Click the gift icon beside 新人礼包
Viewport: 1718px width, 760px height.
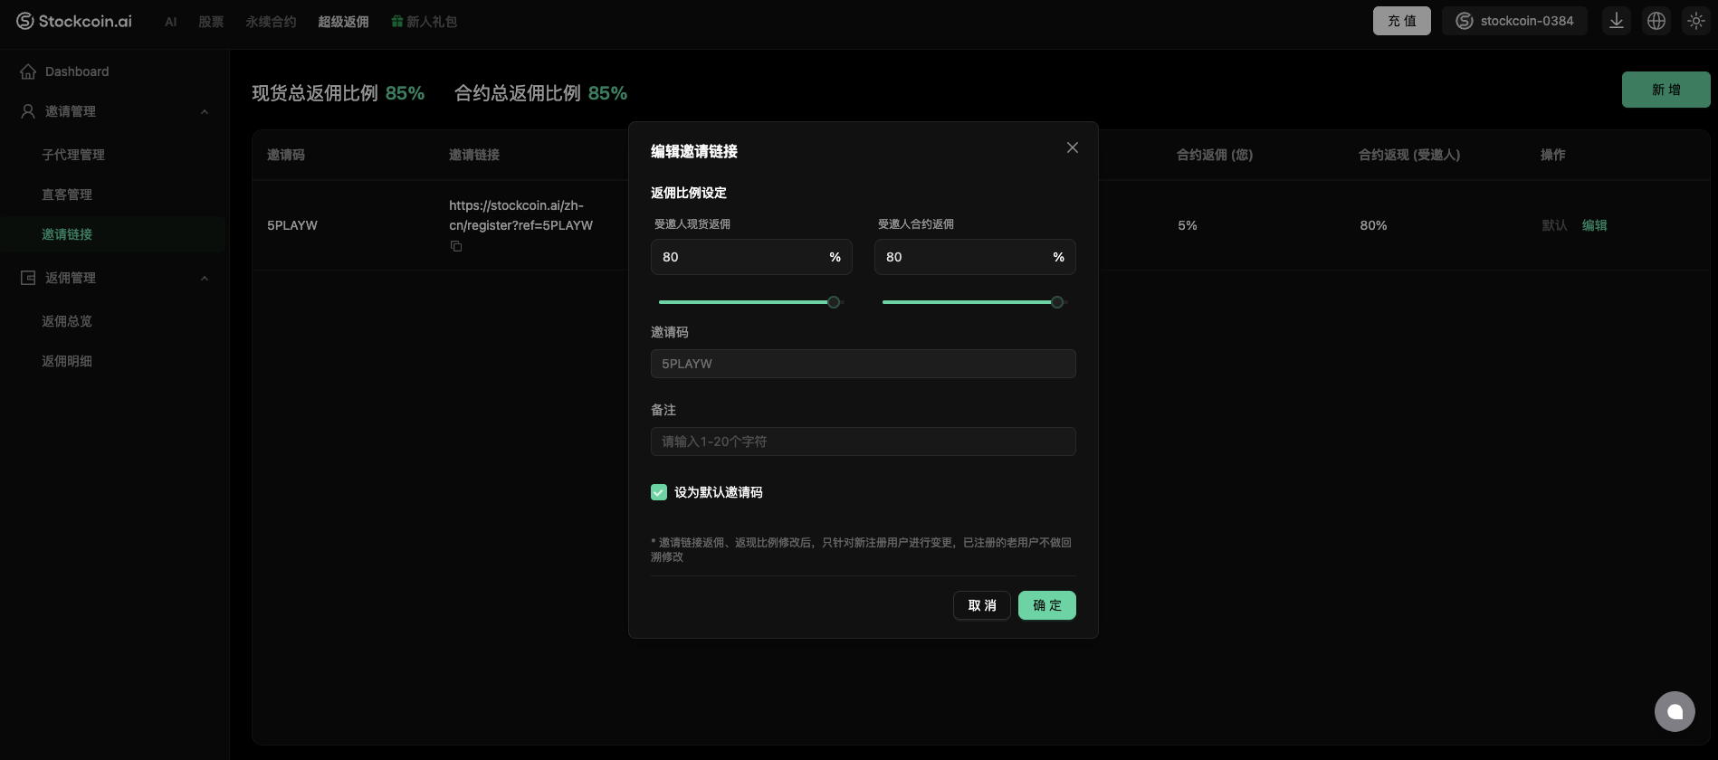point(396,22)
